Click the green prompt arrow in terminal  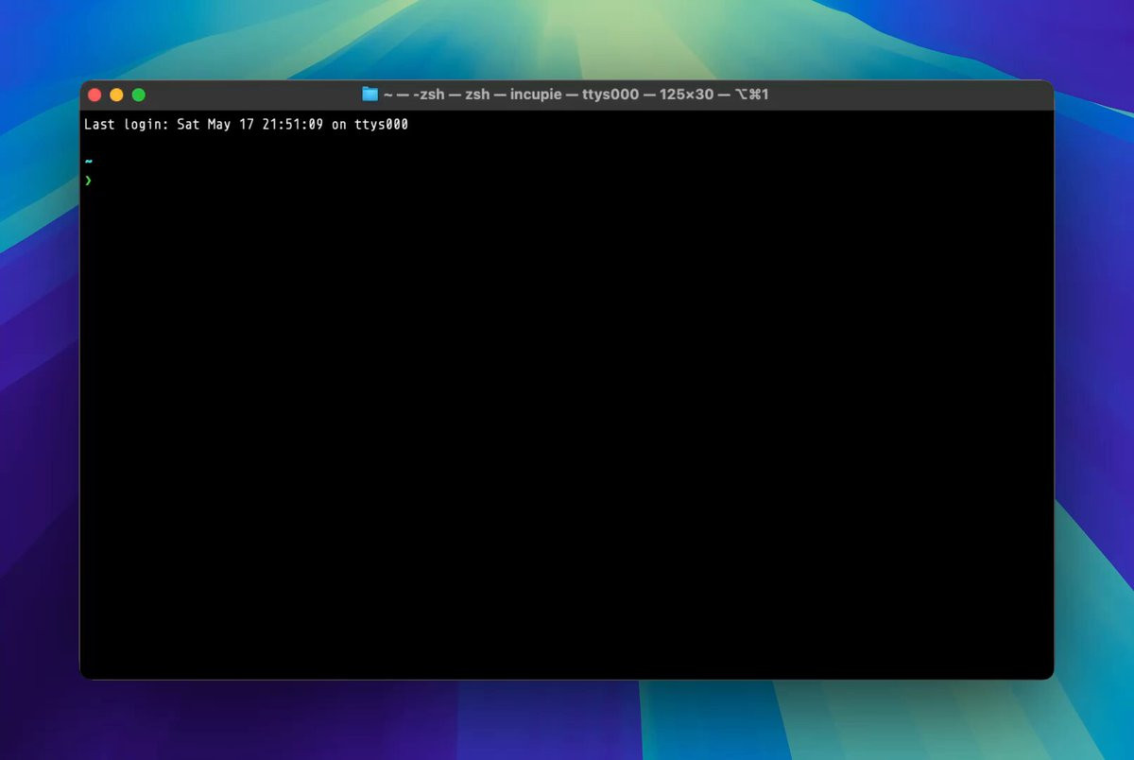point(88,180)
